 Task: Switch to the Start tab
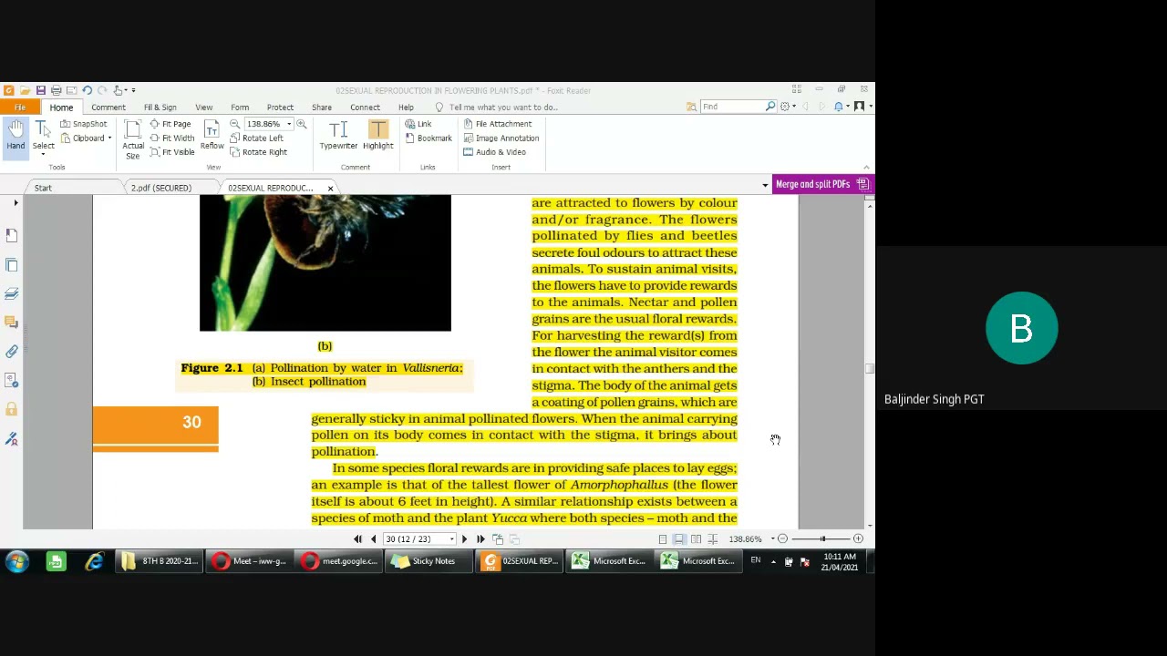click(x=43, y=188)
